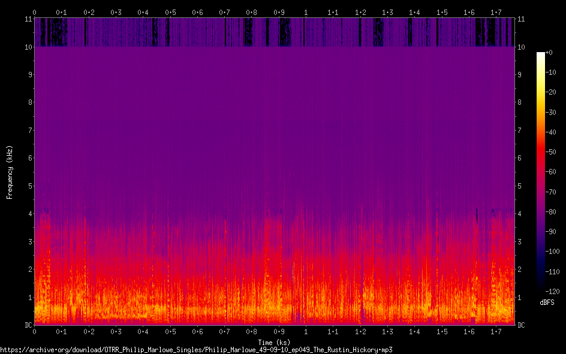Click the 7 kHz label on the right axis
Viewport: 566px width, 354px height.
520,131
